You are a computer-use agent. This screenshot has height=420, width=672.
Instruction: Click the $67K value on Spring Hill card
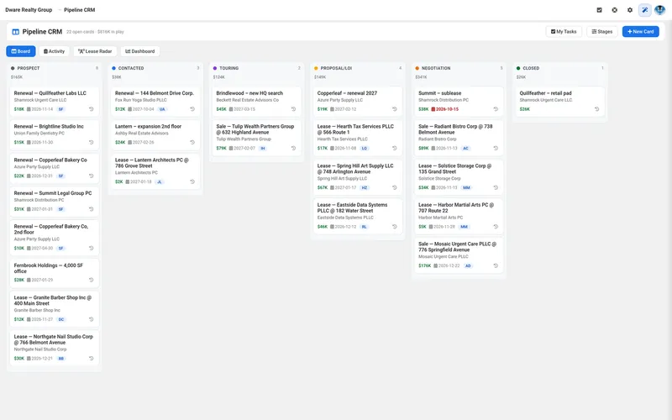(x=323, y=187)
